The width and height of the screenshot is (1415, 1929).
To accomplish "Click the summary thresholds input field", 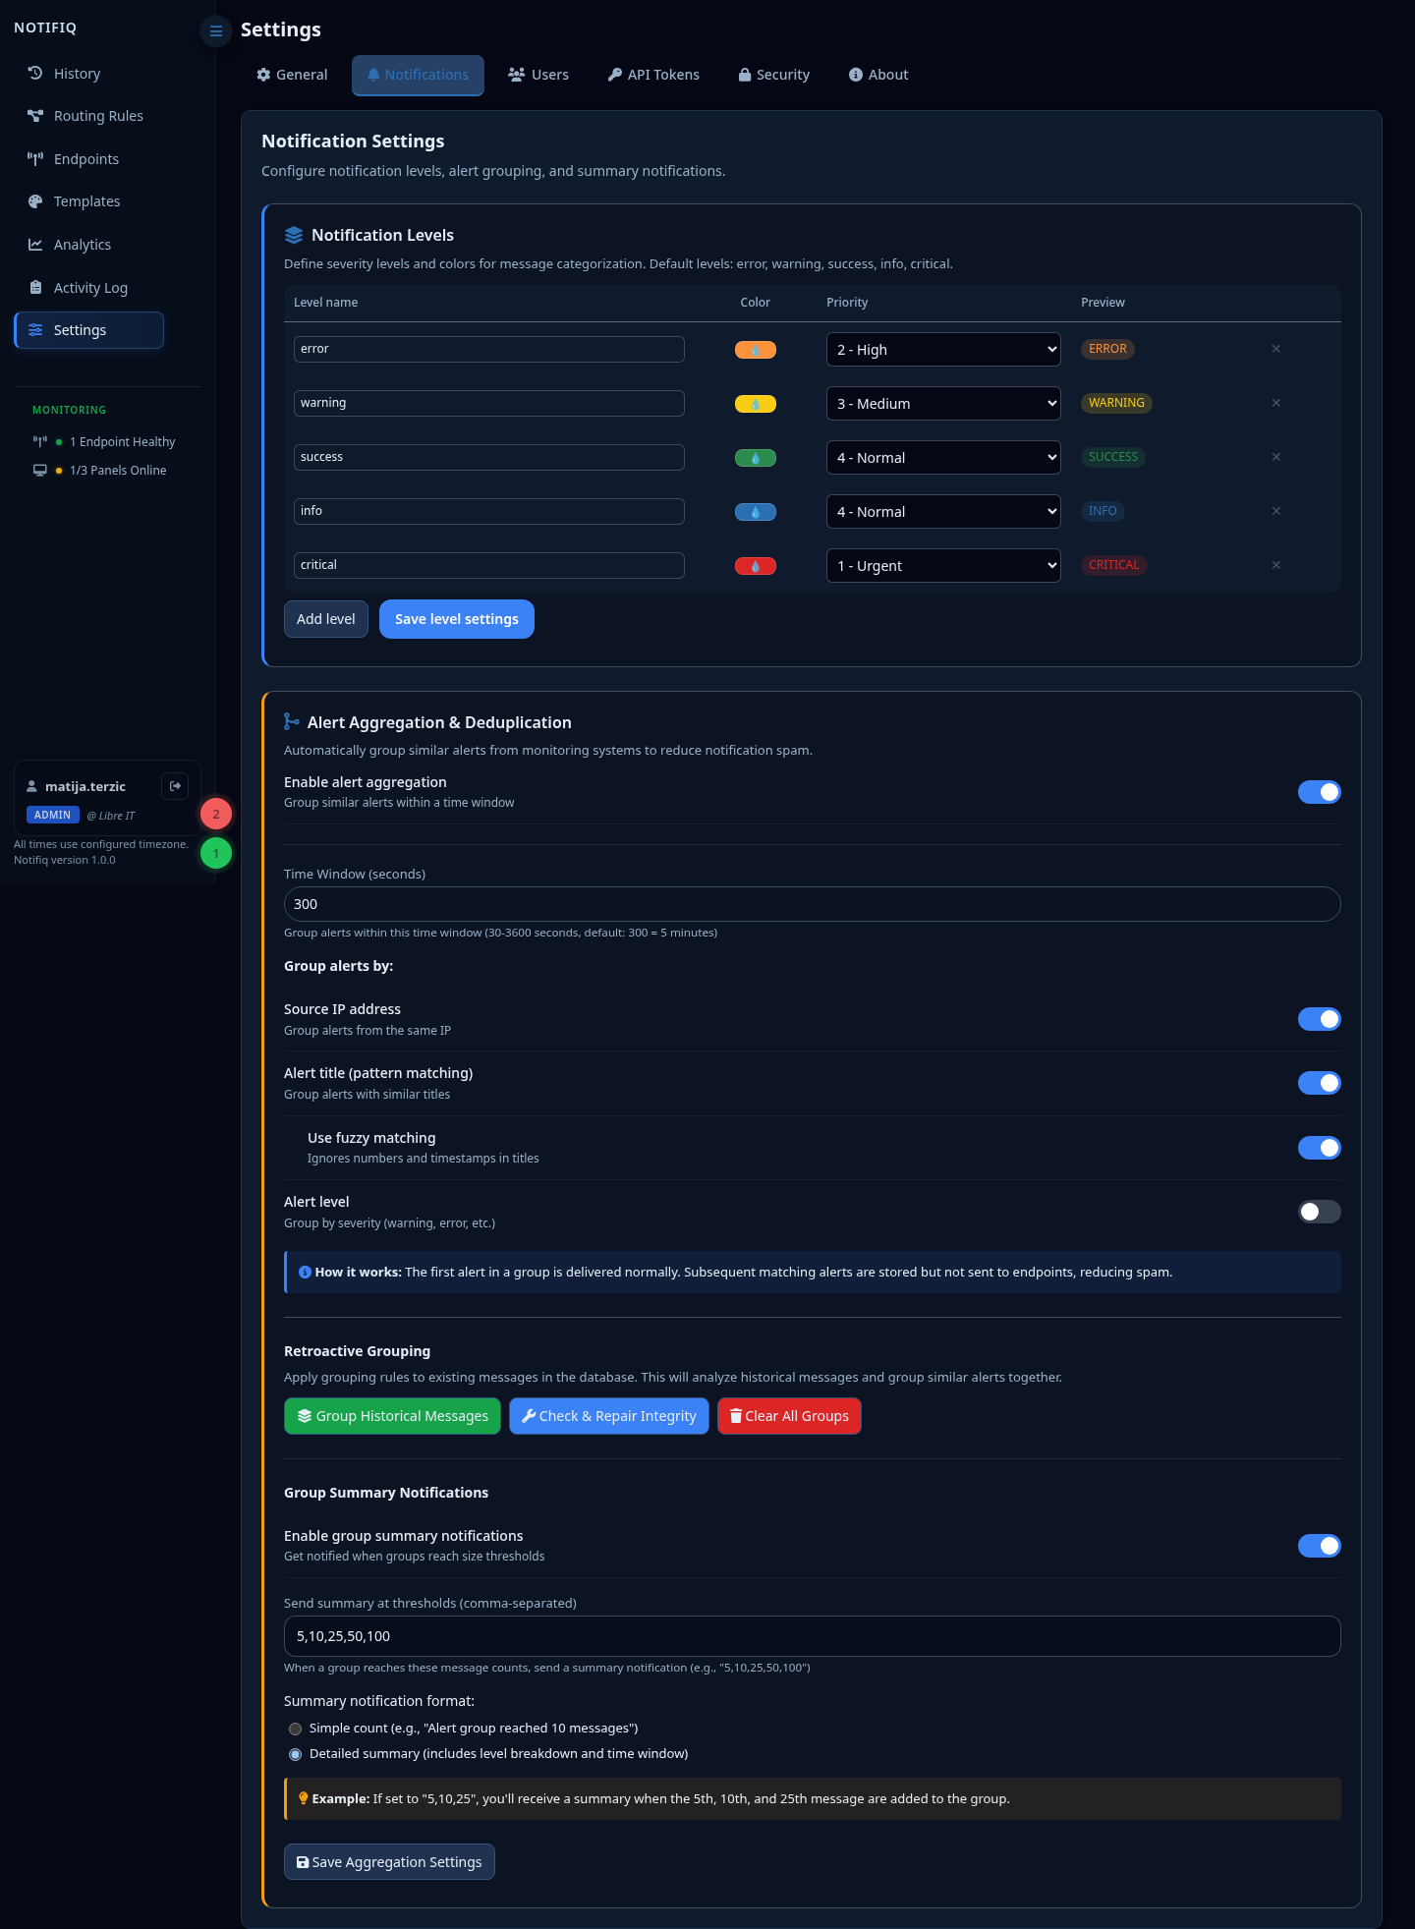I will [x=813, y=1636].
